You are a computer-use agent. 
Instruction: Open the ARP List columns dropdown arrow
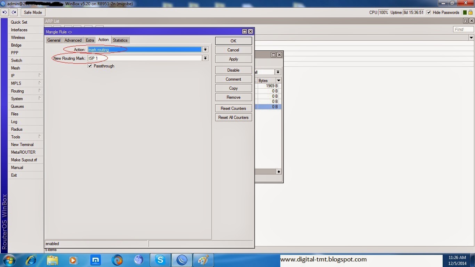click(471, 38)
